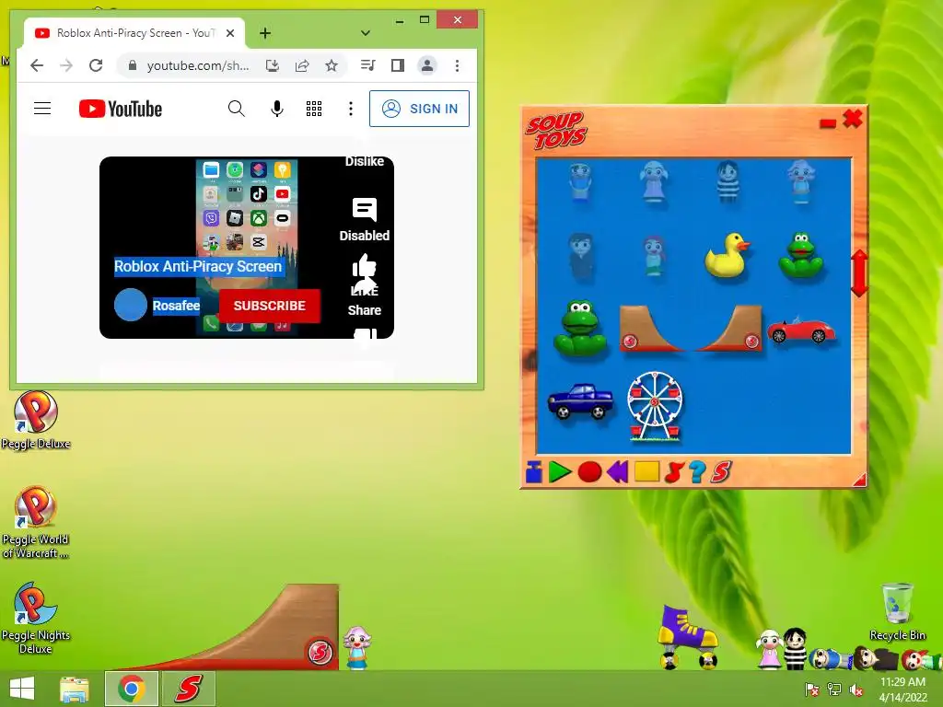
Task: Open the Windows Start button
Action: pos(22,689)
